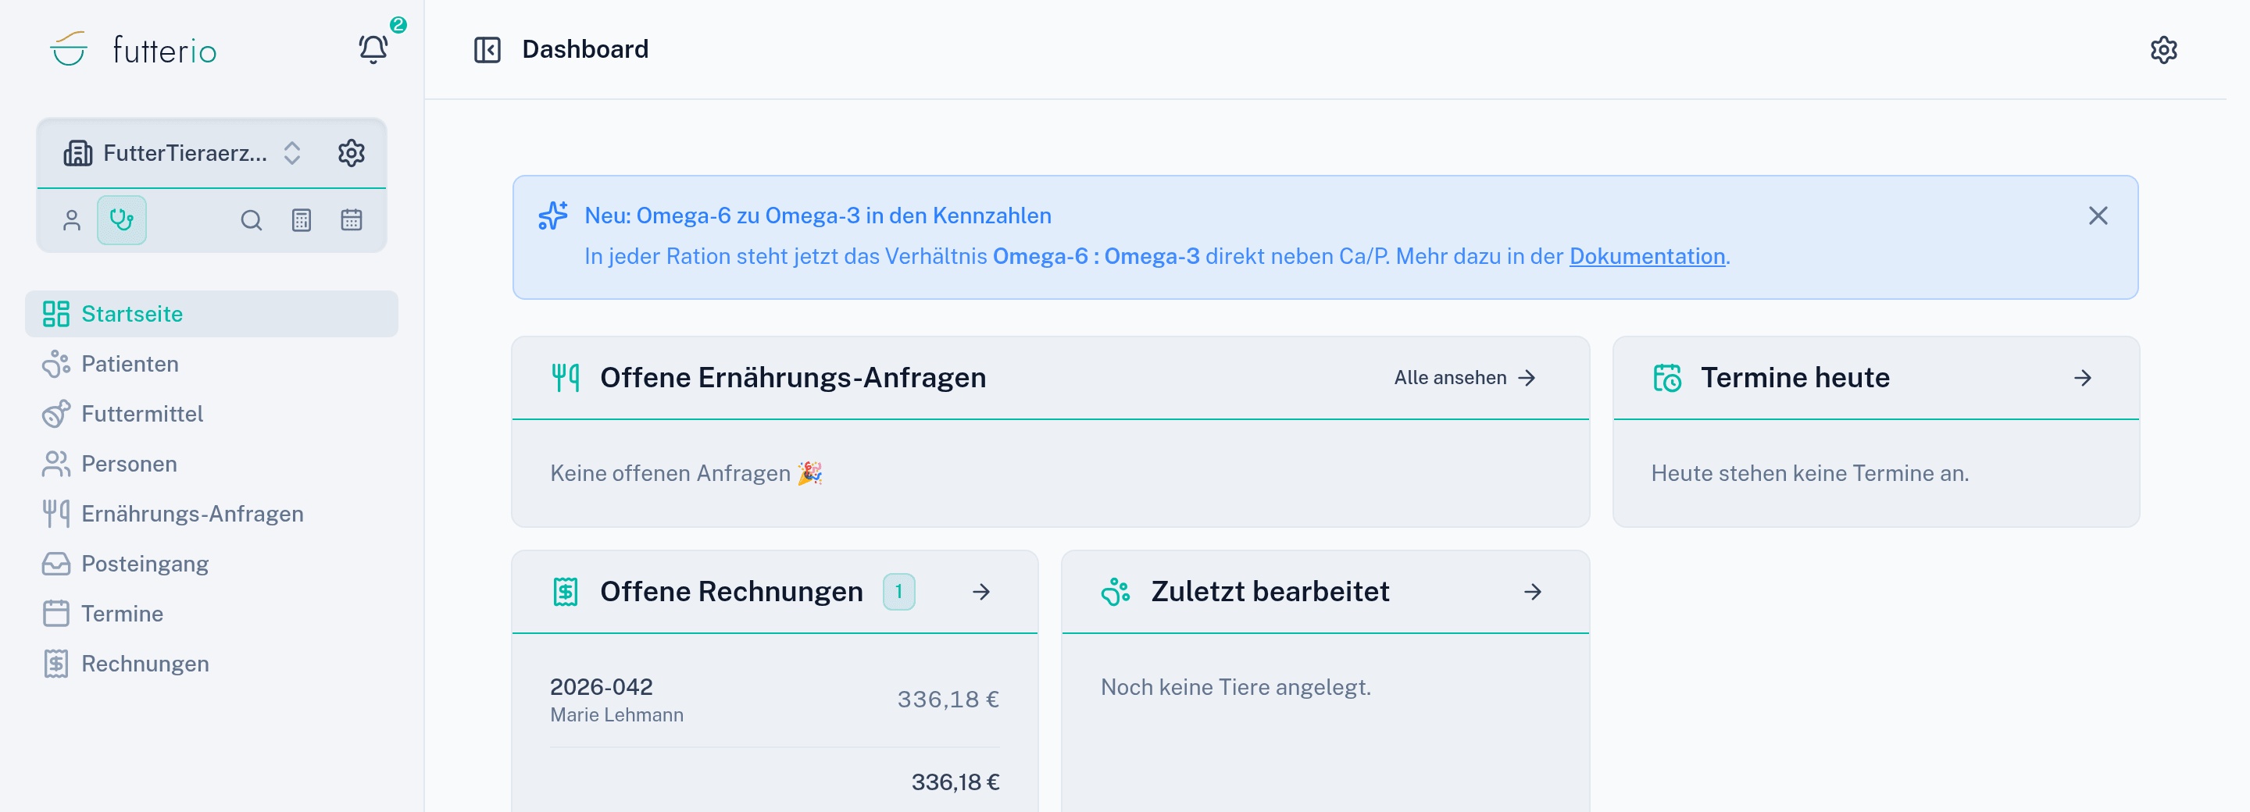Click the futterio logo
Image resolution: width=2250 pixels, height=812 pixels.
click(134, 50)
